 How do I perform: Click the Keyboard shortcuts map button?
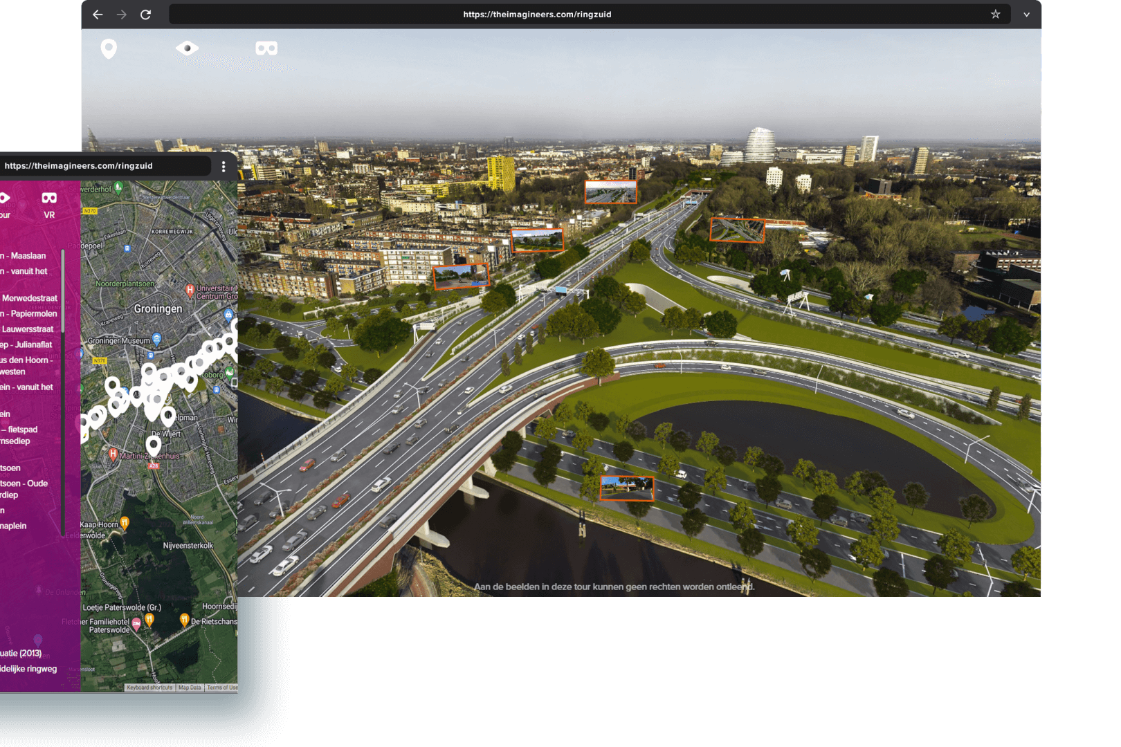[149, 688]
